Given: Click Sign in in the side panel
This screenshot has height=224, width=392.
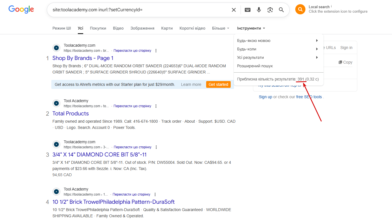Looking at the screenshot, I should click(x=346, y=48).
